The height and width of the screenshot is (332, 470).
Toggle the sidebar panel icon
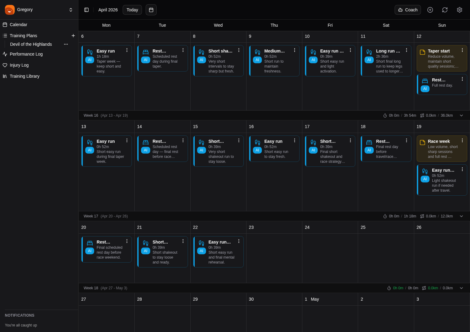tap(86, 10)
